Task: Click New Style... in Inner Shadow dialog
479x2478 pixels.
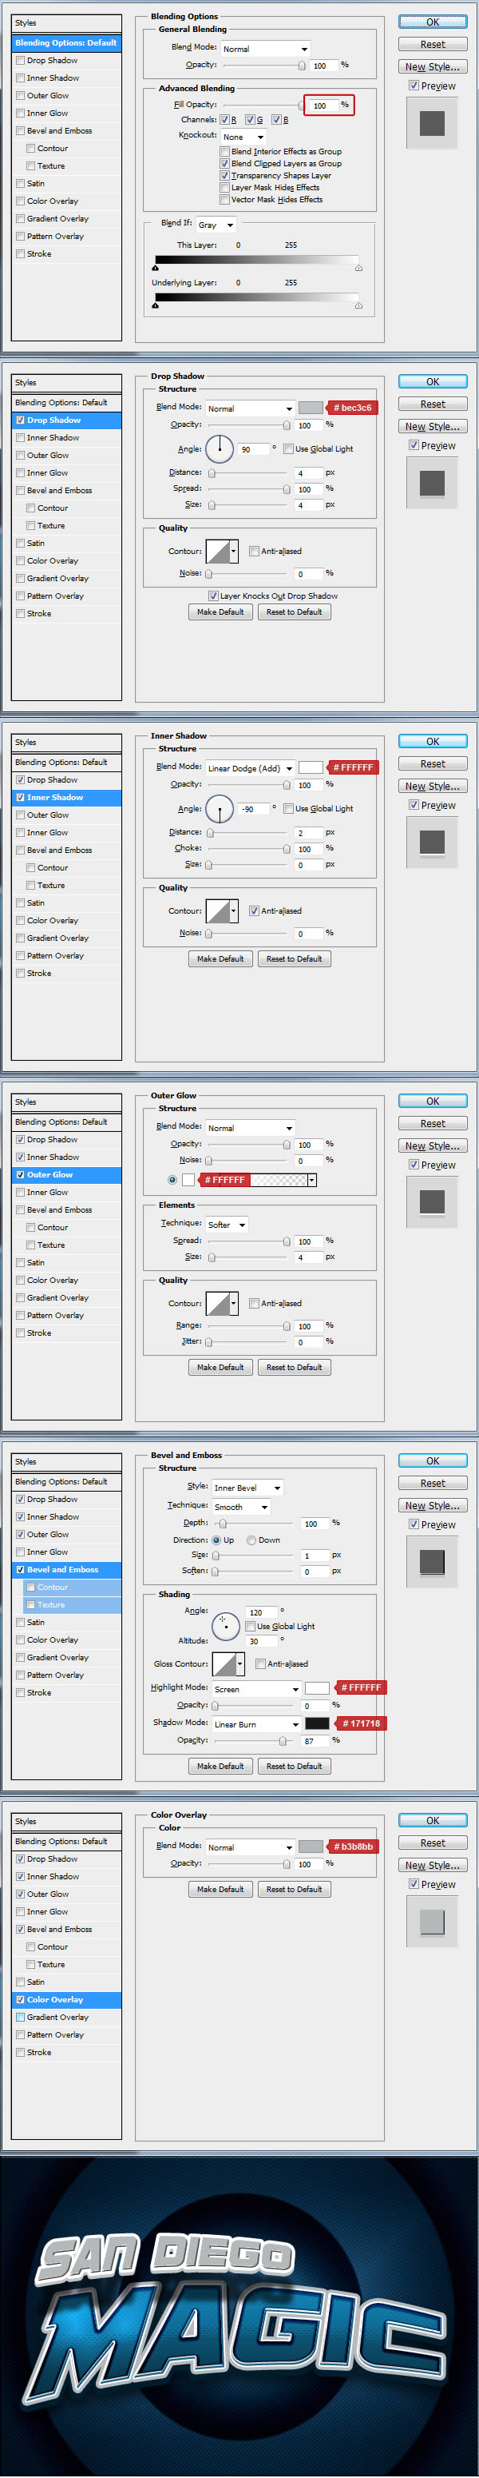Action: 433,786
